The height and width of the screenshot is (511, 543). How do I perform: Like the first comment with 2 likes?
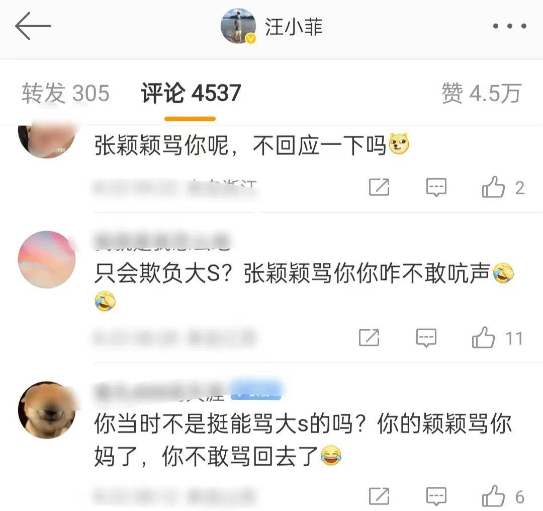pos(503,187)
